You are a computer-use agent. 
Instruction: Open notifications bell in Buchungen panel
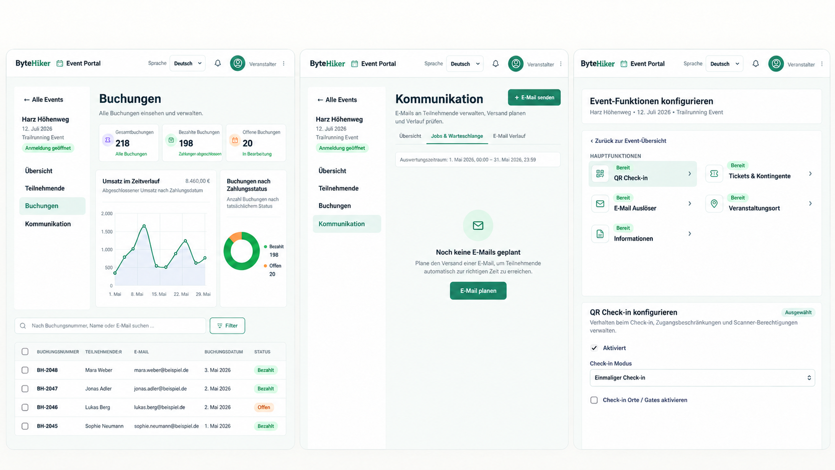click(x=218, y=63)
